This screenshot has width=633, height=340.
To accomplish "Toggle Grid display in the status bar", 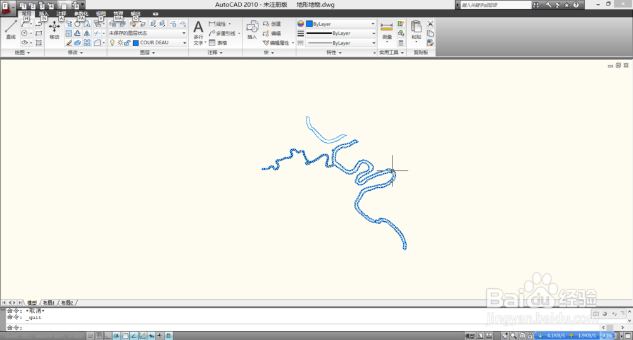I will pyautogui.click(x=99, y=336).
